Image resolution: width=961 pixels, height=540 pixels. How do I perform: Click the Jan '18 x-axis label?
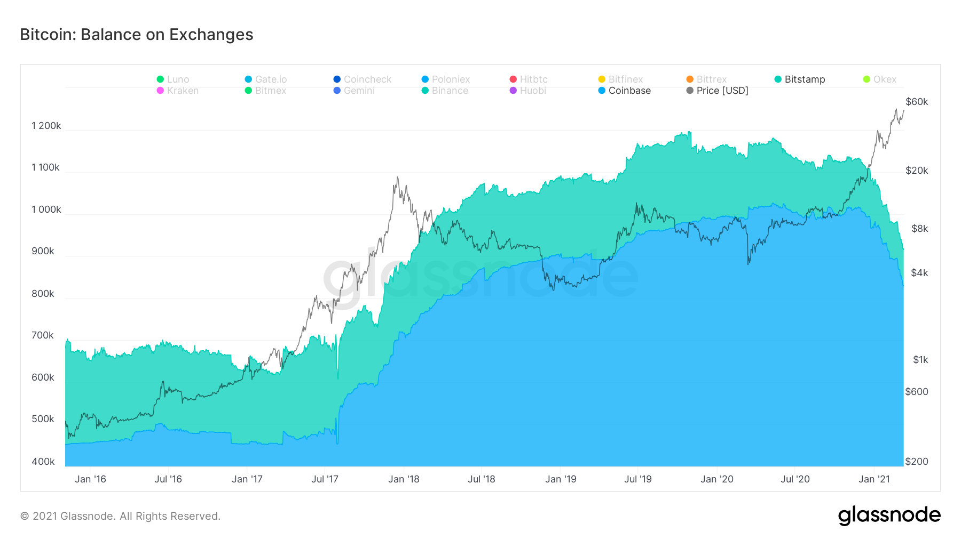click(404, 479)
